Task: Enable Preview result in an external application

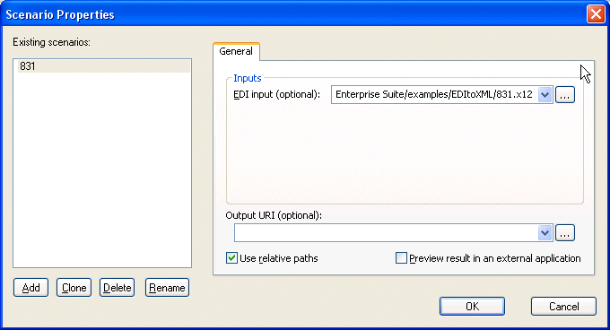Action: [401, 258]
